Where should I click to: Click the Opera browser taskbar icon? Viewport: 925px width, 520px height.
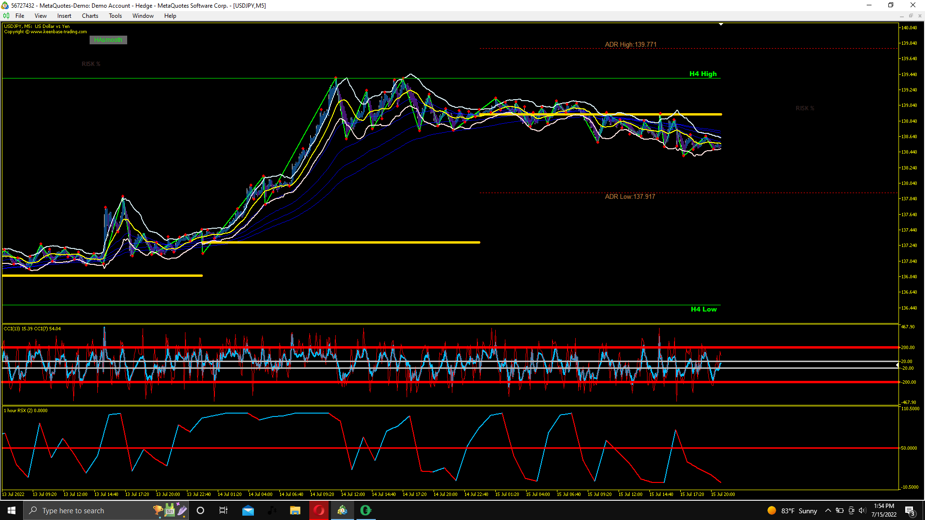318,510
